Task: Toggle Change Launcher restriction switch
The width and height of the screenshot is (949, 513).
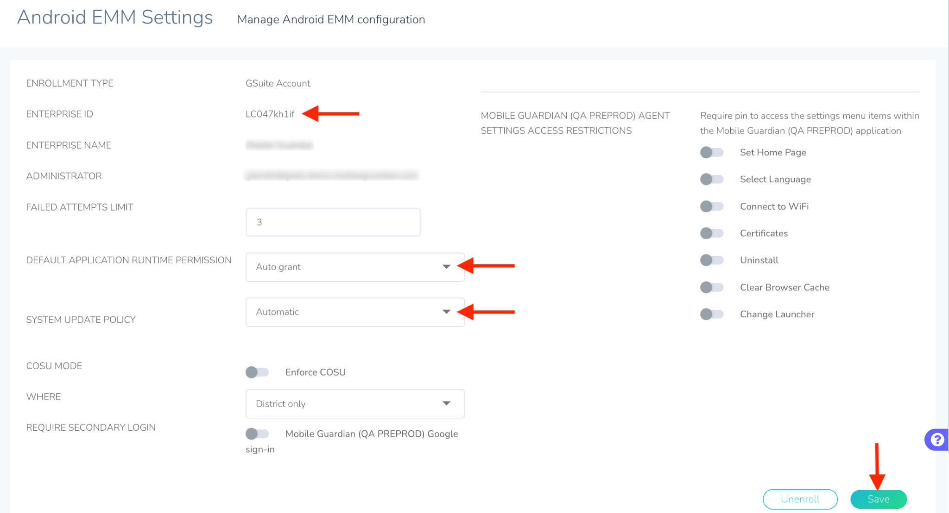Action: 712,314
